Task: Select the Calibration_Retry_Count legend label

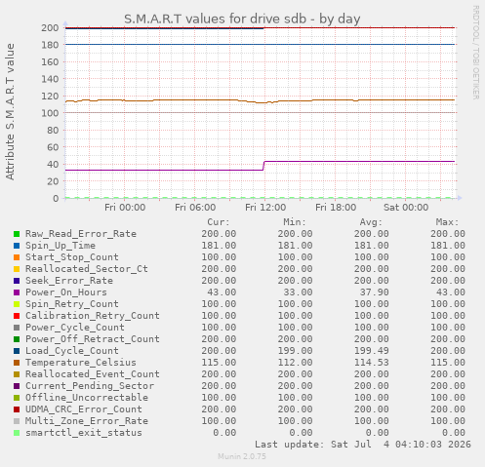Action: tap(93, 316)
